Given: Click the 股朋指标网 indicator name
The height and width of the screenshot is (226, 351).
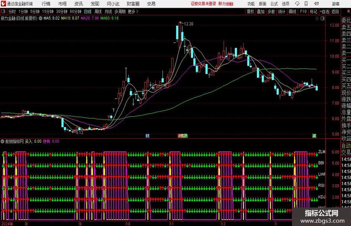Looking at the screenshot, I should pyautogui.click(x=14, y=141).
